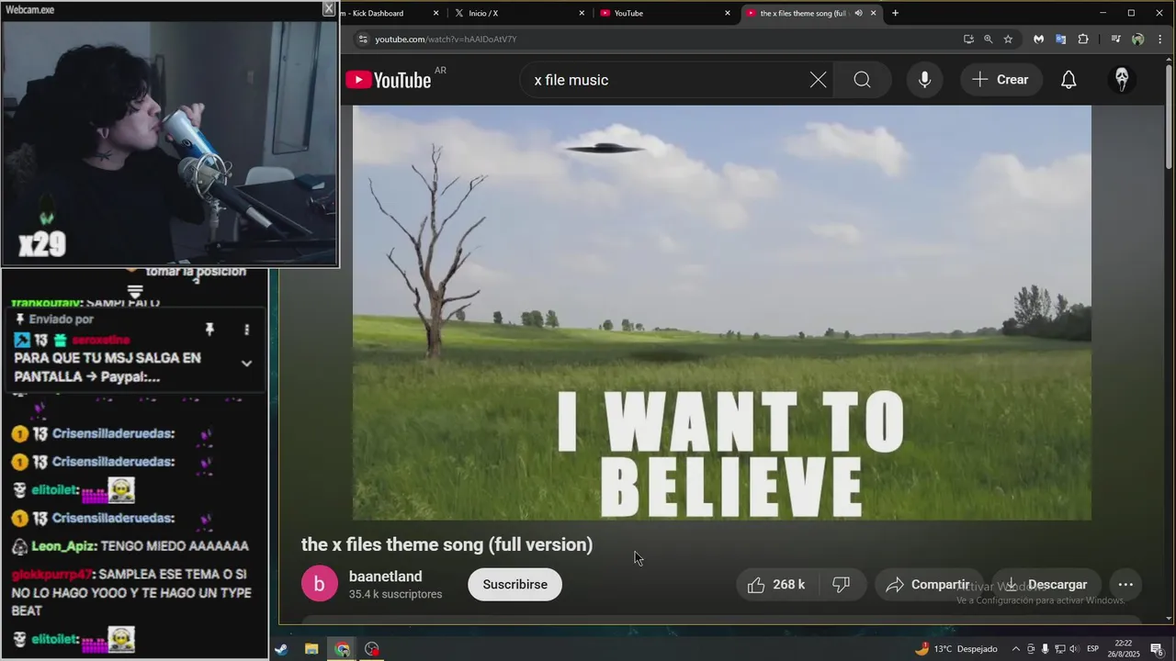
Task: Open the Windows notification center
Action: point(1157,649)
